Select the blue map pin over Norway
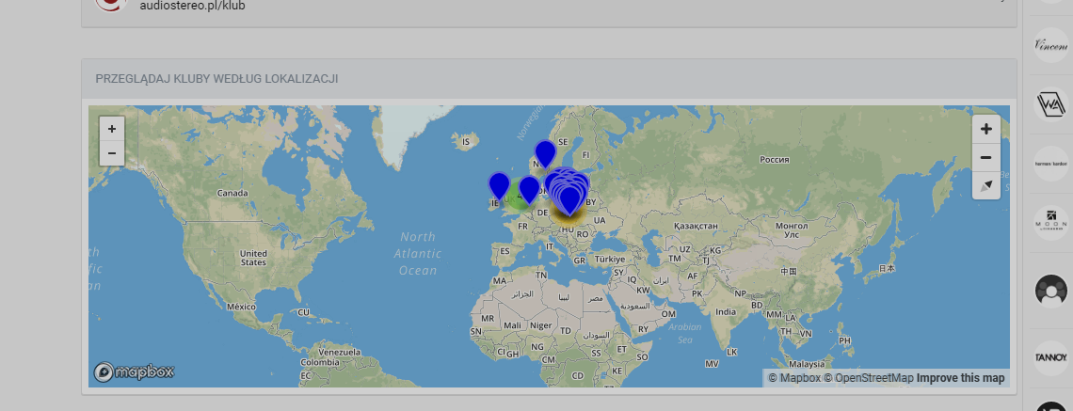1073x411 pixels. pyautogui.click(x=545, y=152)
